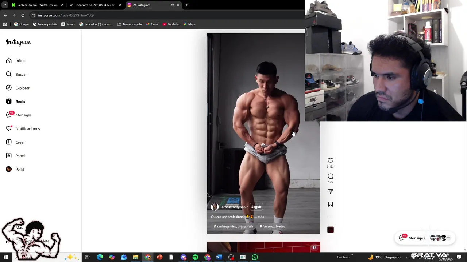The width and height of the screenshot is (467, 262).
Task: Open Google bookmark
Action: coord(21,24)
